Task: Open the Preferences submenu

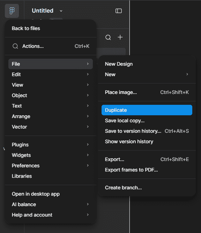Action: (51, 166)
